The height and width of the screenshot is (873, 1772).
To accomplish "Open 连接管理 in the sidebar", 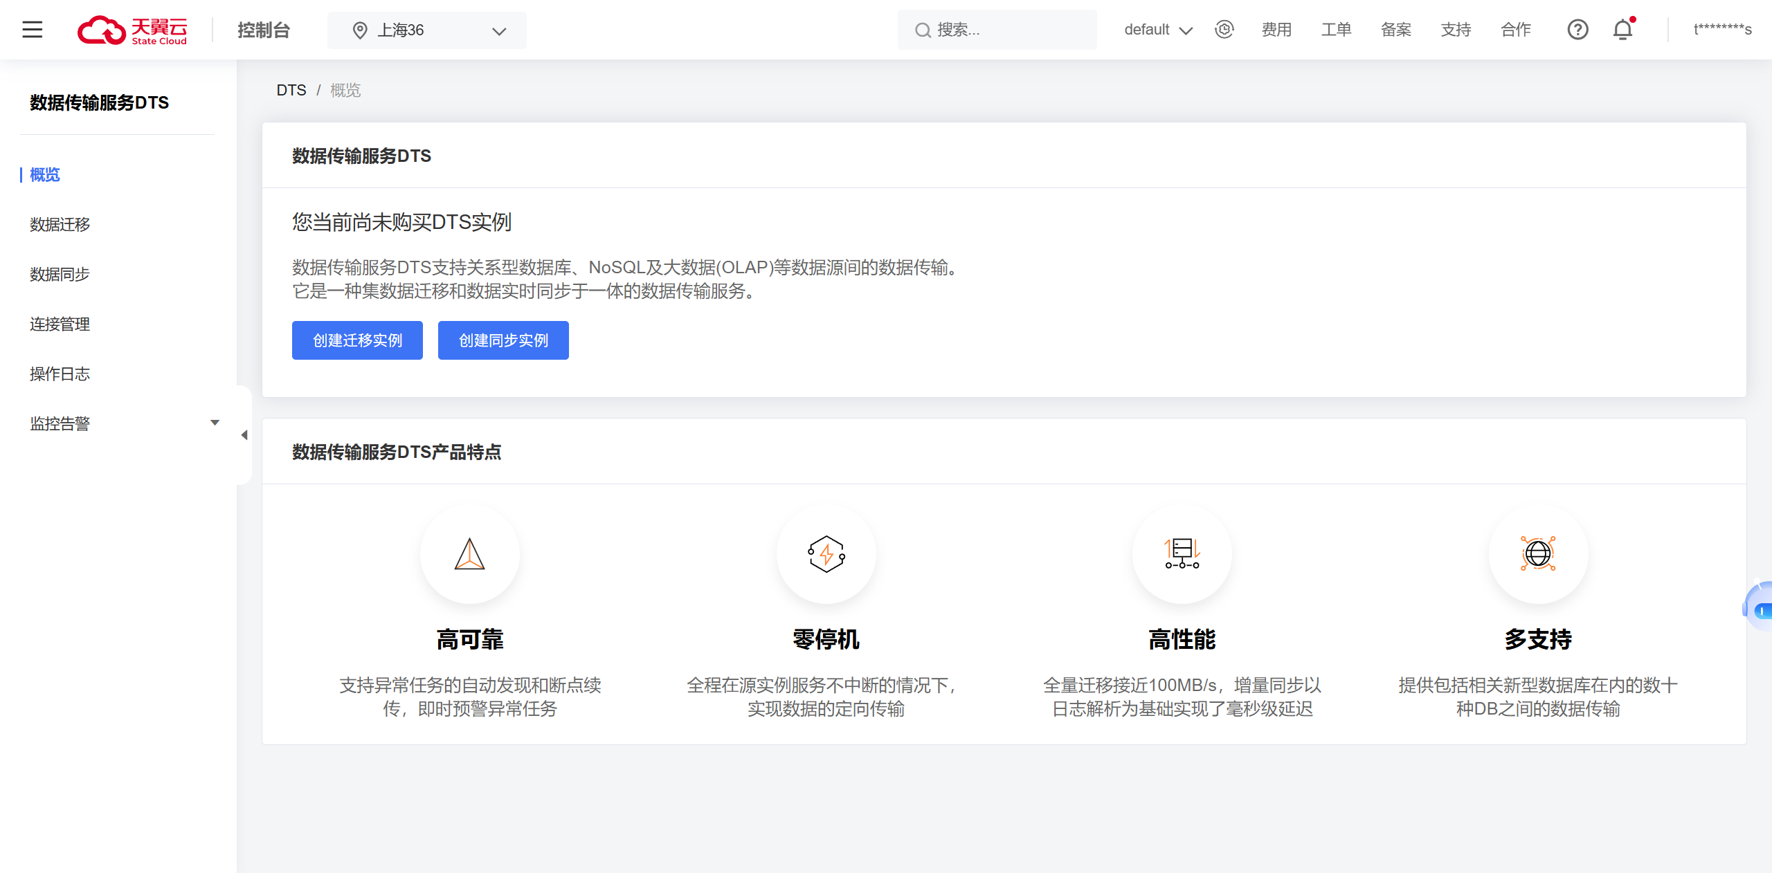I will [x=60, y=324].
